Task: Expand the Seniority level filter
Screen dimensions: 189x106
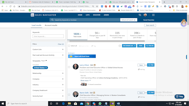Action: click(x=63, y=96)
